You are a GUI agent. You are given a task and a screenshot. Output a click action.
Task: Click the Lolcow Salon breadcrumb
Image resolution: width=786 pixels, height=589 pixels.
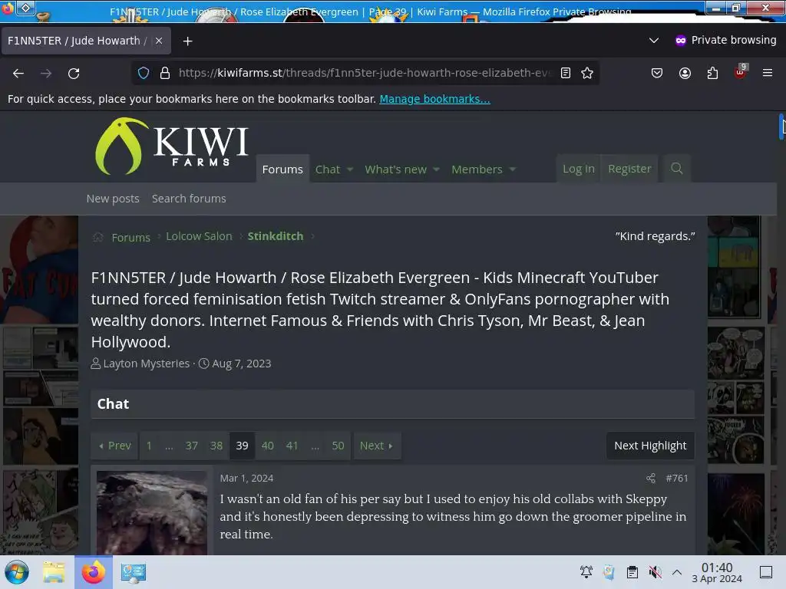pyautogui.click(x=199, y=236)
